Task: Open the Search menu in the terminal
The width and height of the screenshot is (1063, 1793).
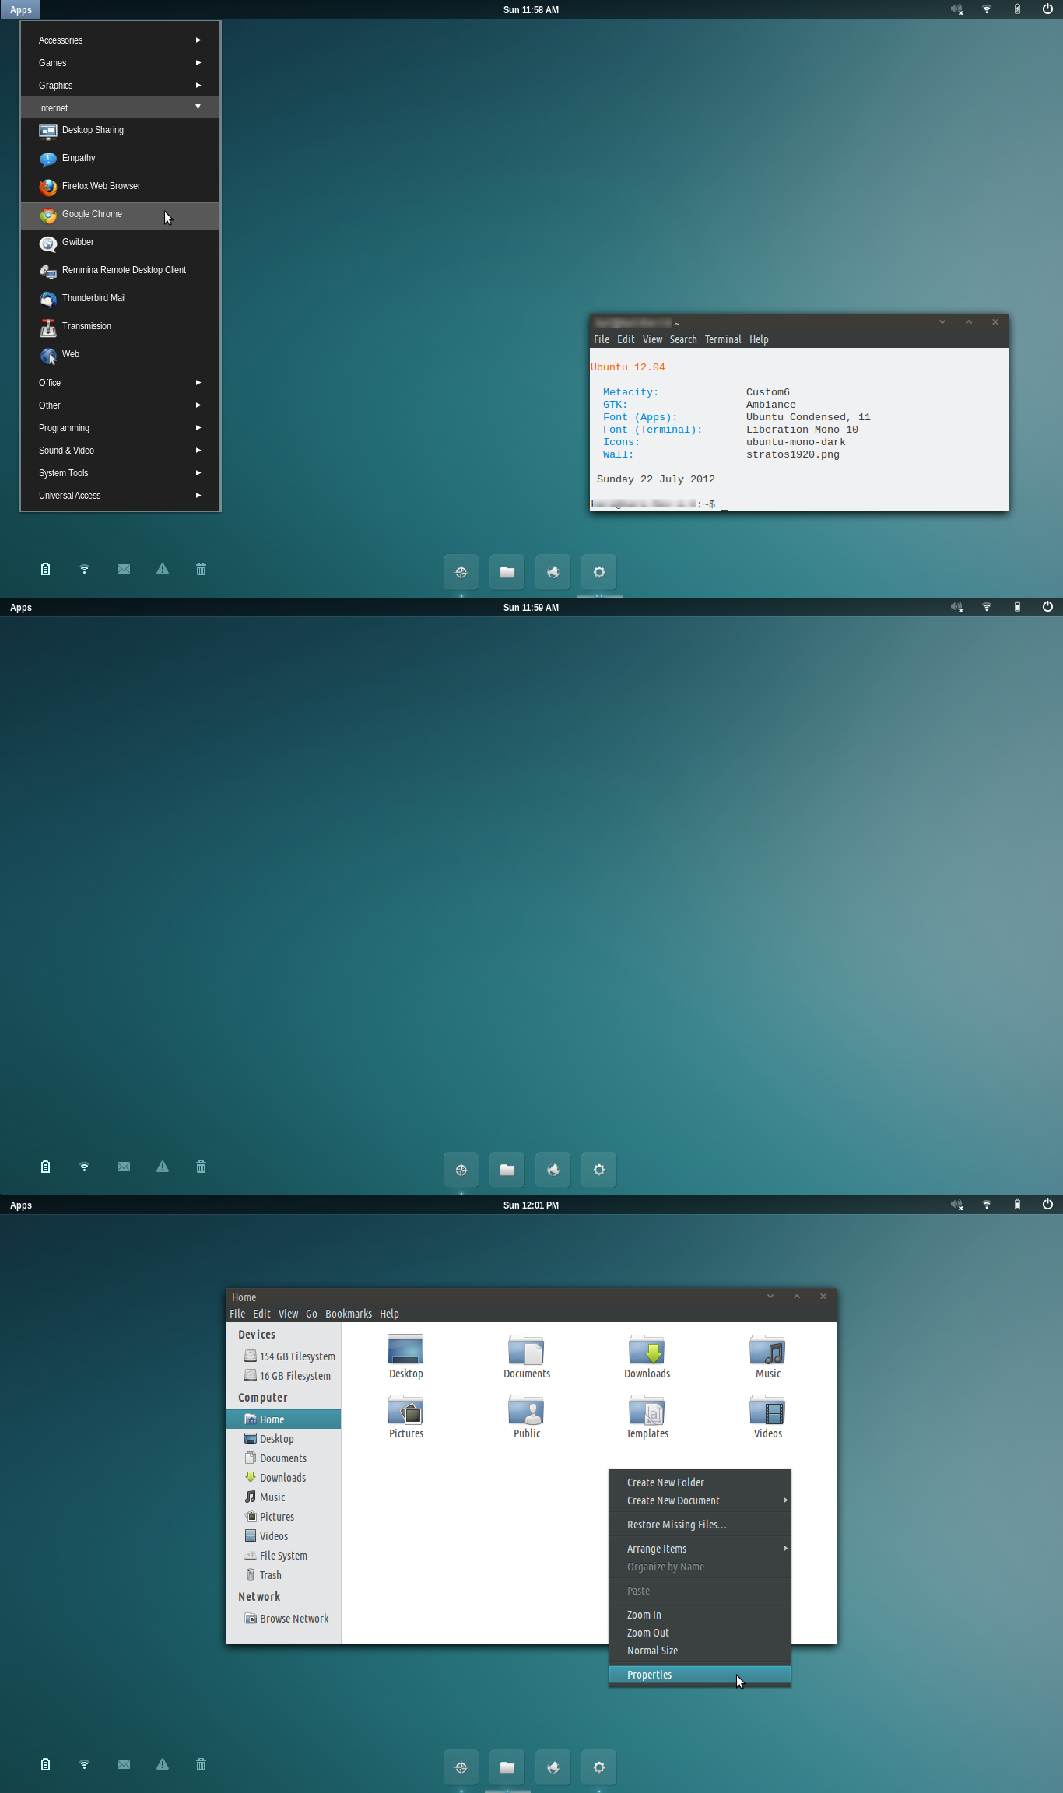Action: 682,339
